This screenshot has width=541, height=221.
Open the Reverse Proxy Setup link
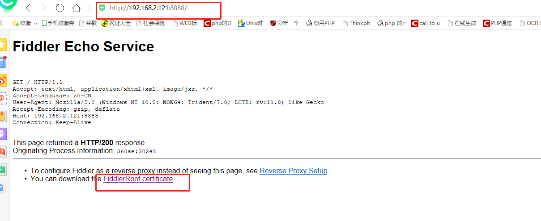click(x=294, y=171)
